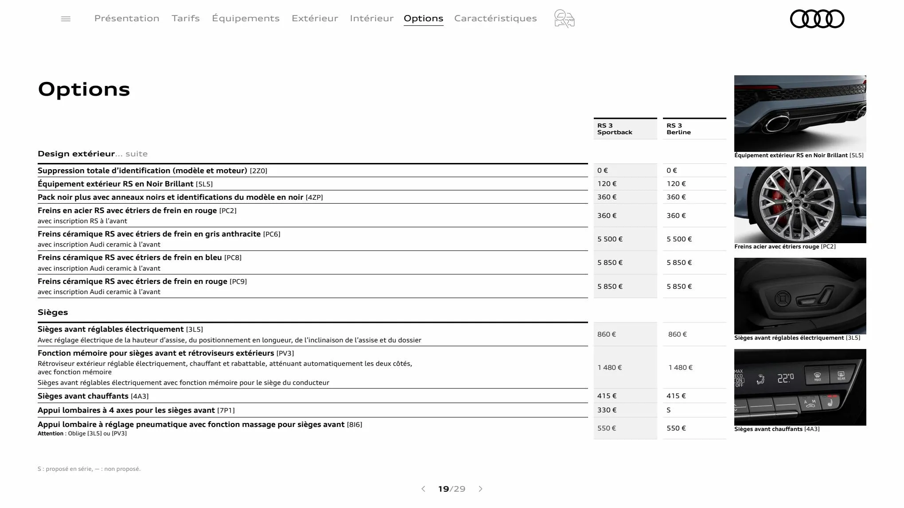Click the heated seats climate panel thumbnail
This screenshot has height=508, width=904.
pos(800,387)
